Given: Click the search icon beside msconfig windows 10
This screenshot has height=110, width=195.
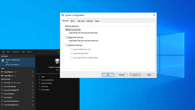Looking at the screenshot, I should (2, 90).
